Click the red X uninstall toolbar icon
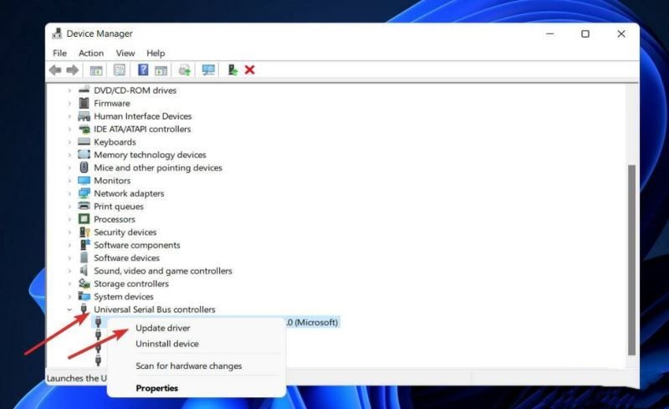Viewport: 669px width, 409px height. [249, 70]
